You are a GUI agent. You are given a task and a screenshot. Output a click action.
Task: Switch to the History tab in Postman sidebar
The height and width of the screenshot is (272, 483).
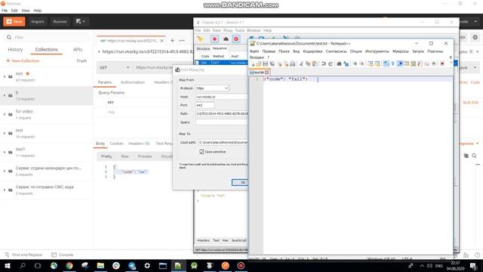[x=15, y=49]
